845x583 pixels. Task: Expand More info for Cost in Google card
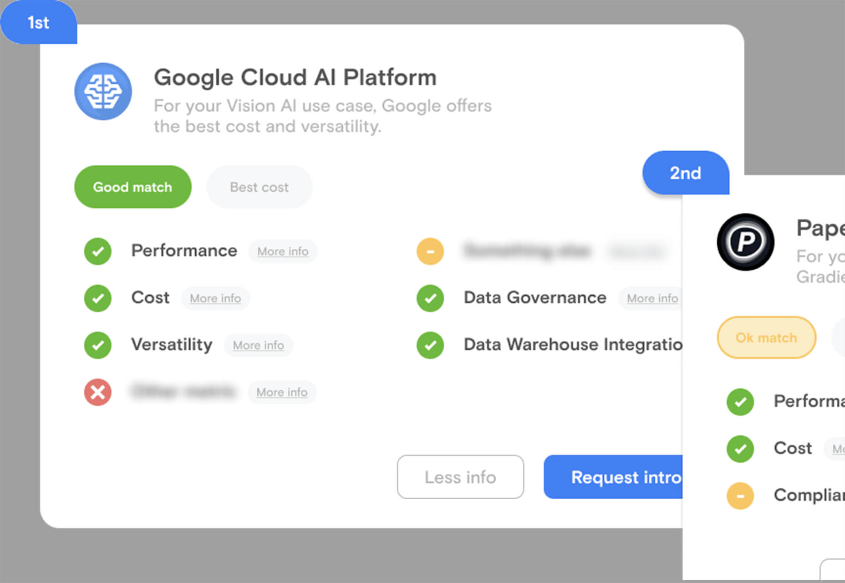coord(215,298)
